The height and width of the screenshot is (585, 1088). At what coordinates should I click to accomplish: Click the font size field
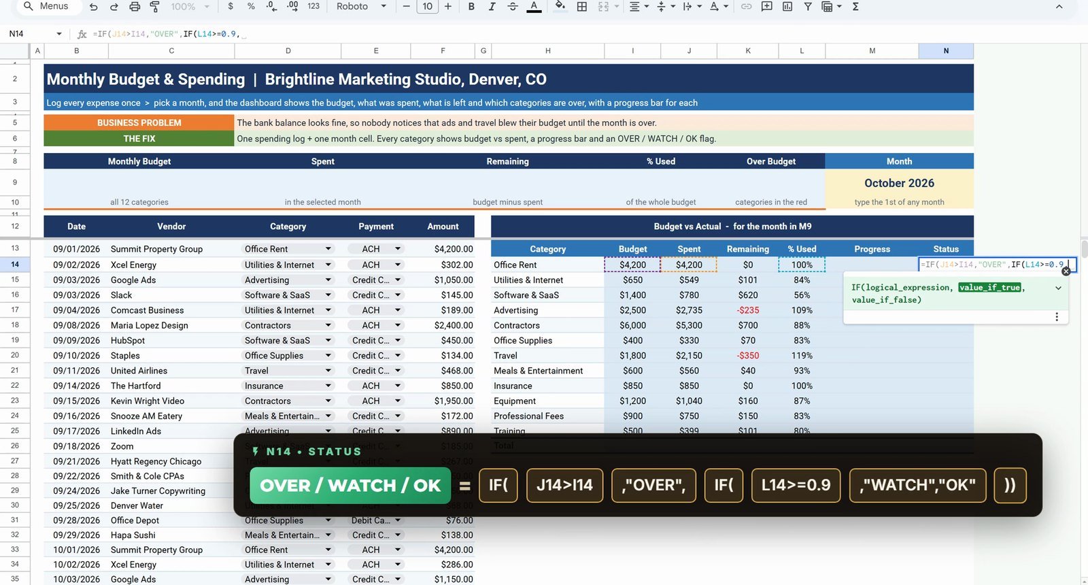(427, 6)
